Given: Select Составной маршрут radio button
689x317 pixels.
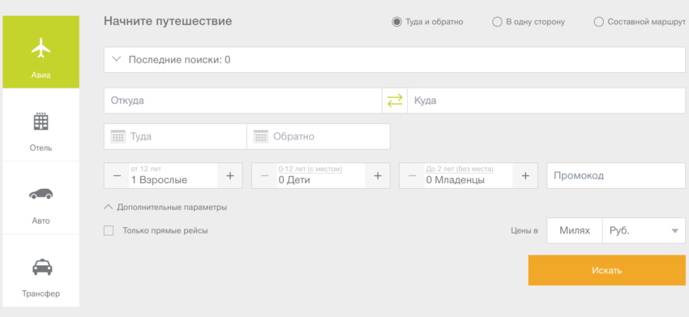Looking at the screenshot, I should tap(598, 22).
